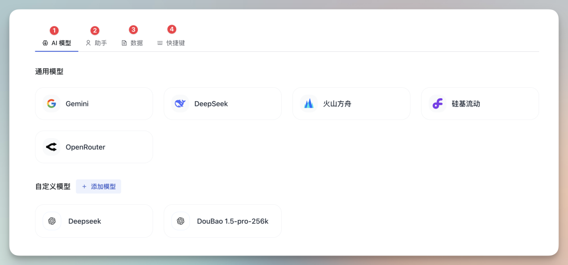Open the Gemini model card
Viewport: 568px width, 265px height.
click(x=94, y=103)
